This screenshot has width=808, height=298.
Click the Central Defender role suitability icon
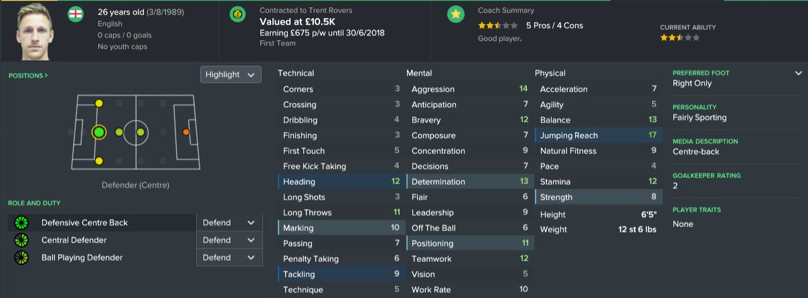coord(21,240)
